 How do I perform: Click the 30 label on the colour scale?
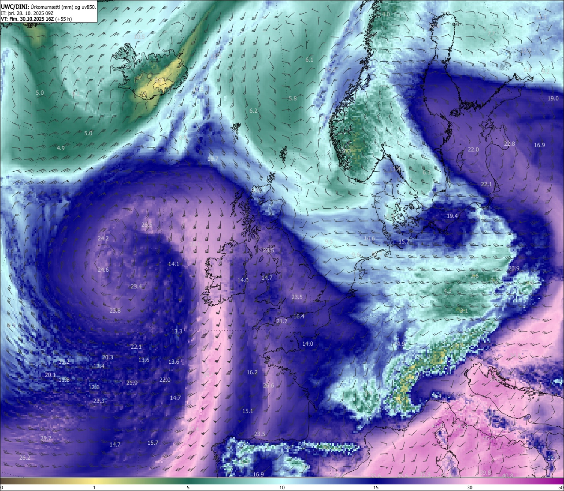[470, 487]
